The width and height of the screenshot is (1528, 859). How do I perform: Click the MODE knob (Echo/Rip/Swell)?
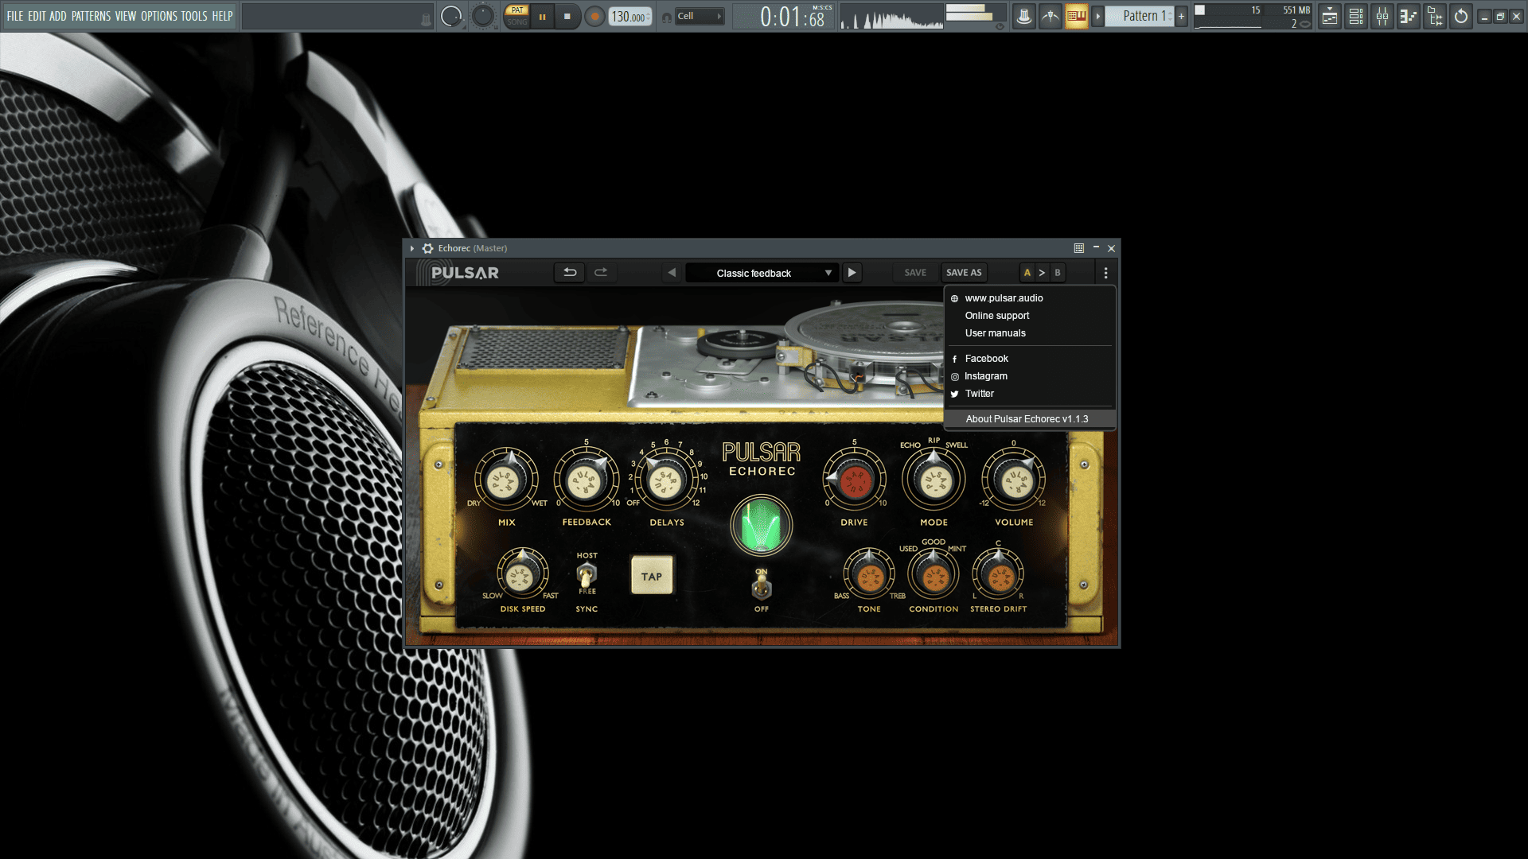[x=934, y=480]
